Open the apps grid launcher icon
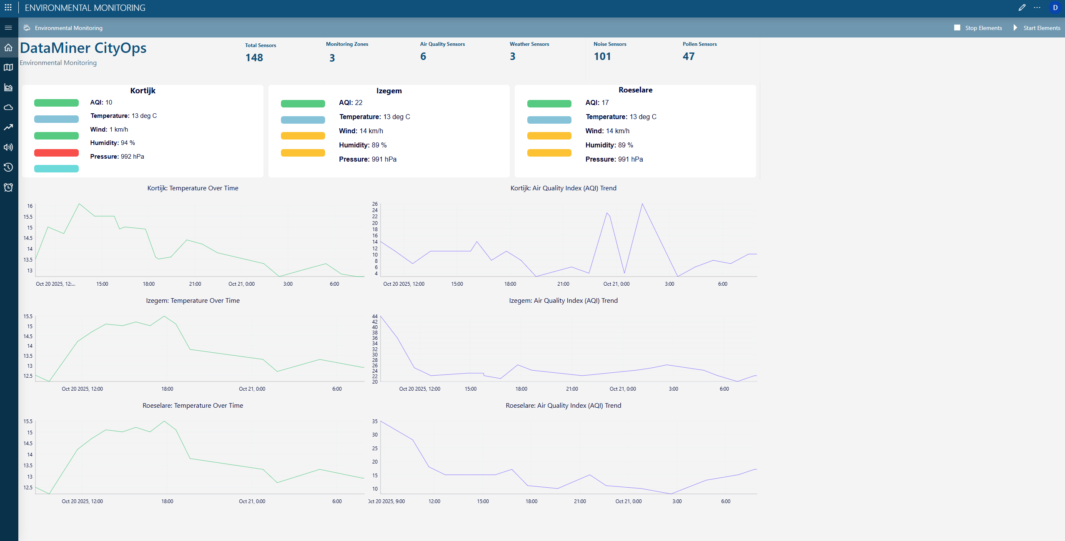This screenshot has height=541, width=1065. [8, 7]
